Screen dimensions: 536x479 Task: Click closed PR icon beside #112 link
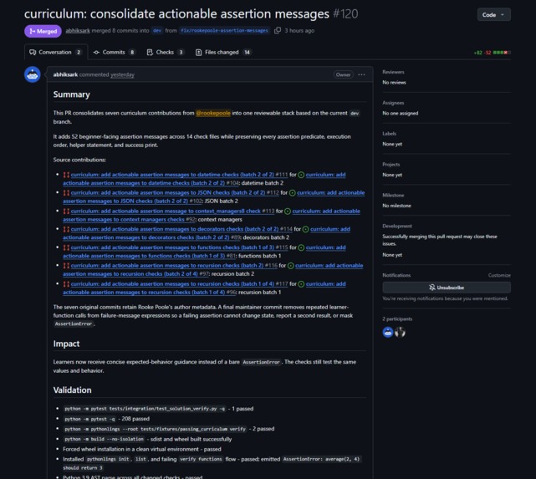point(66,193)
